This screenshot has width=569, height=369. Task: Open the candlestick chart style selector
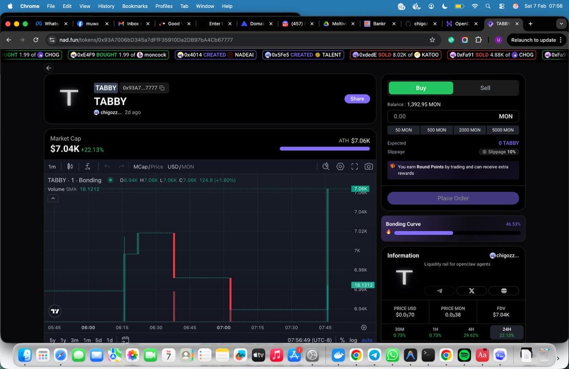pos(70,167)
